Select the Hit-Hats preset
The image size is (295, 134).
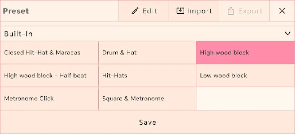point(147,76)
